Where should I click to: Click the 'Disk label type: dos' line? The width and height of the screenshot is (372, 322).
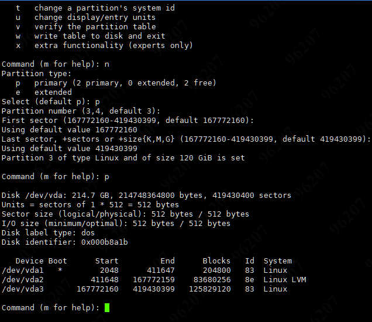coord(49,233)
